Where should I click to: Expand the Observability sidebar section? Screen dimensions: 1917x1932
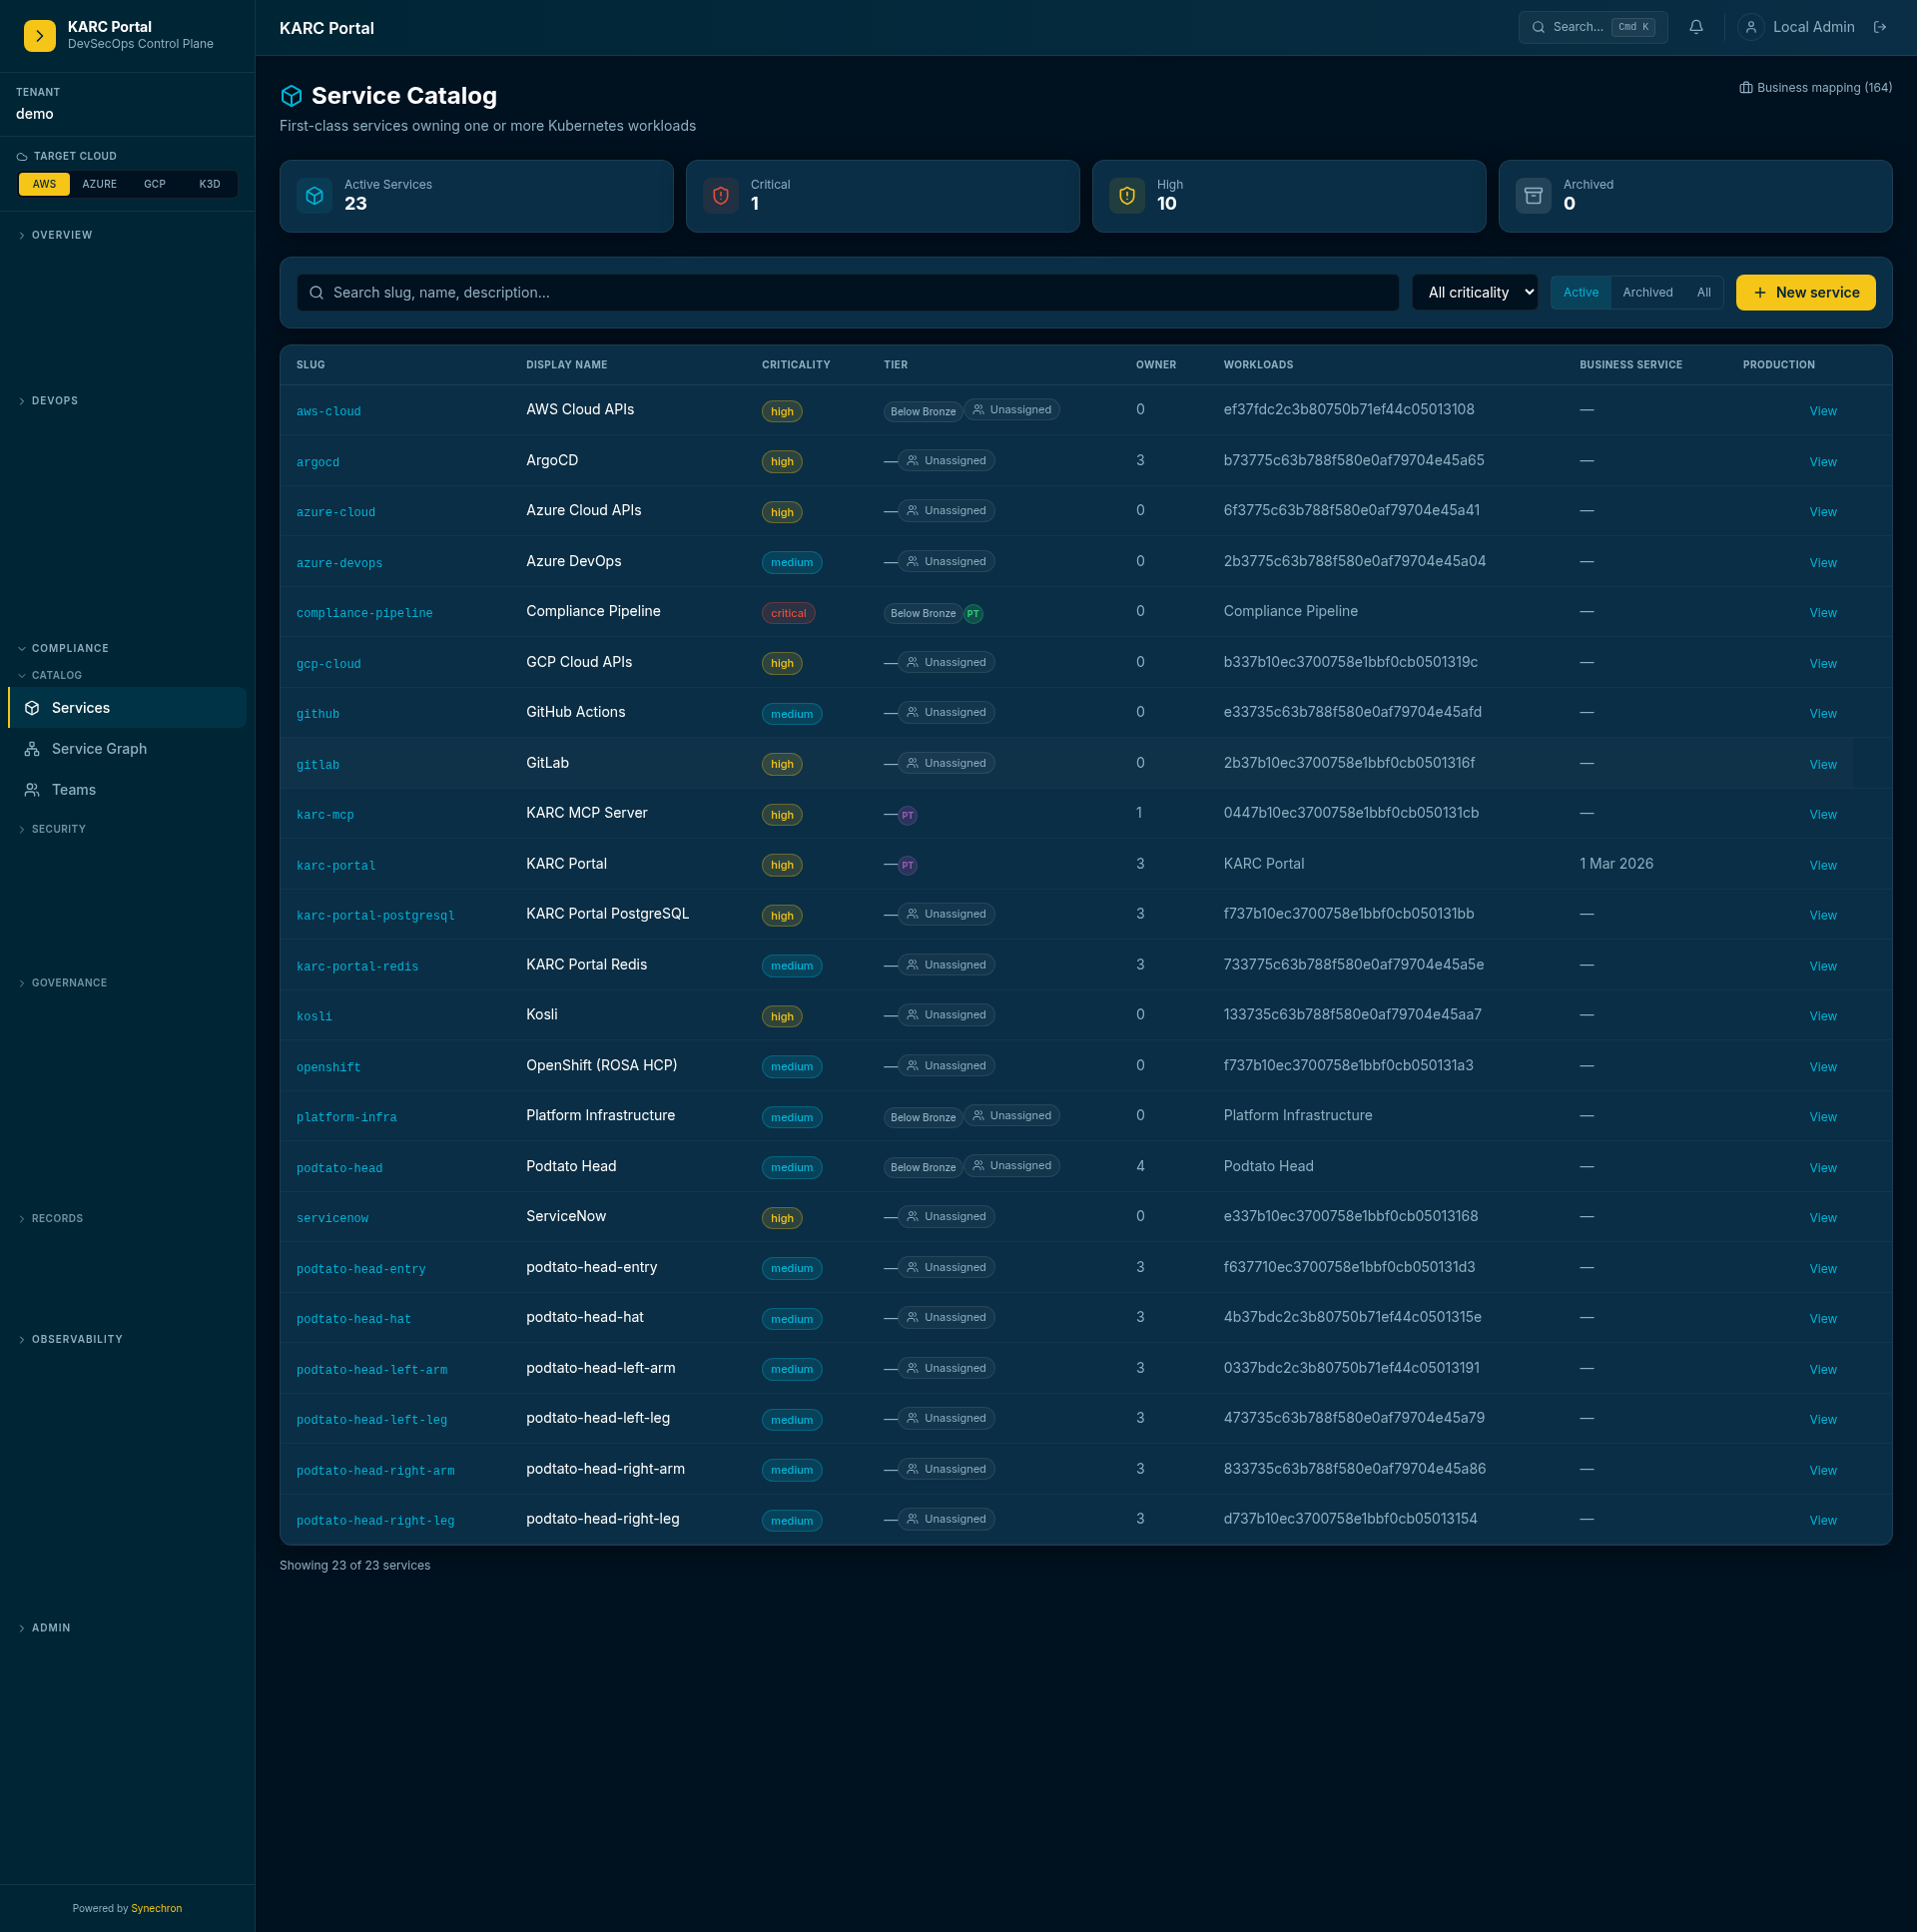click(x=77, y=1340)
